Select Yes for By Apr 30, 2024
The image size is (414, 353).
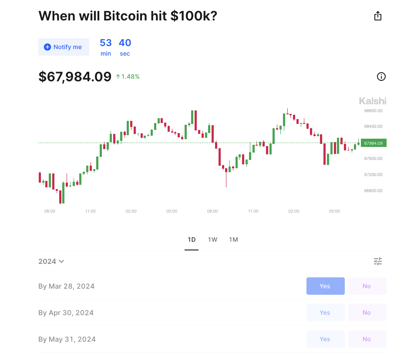coord(325,313)
